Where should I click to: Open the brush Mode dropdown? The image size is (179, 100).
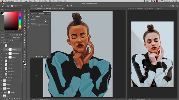click(23, 6)
